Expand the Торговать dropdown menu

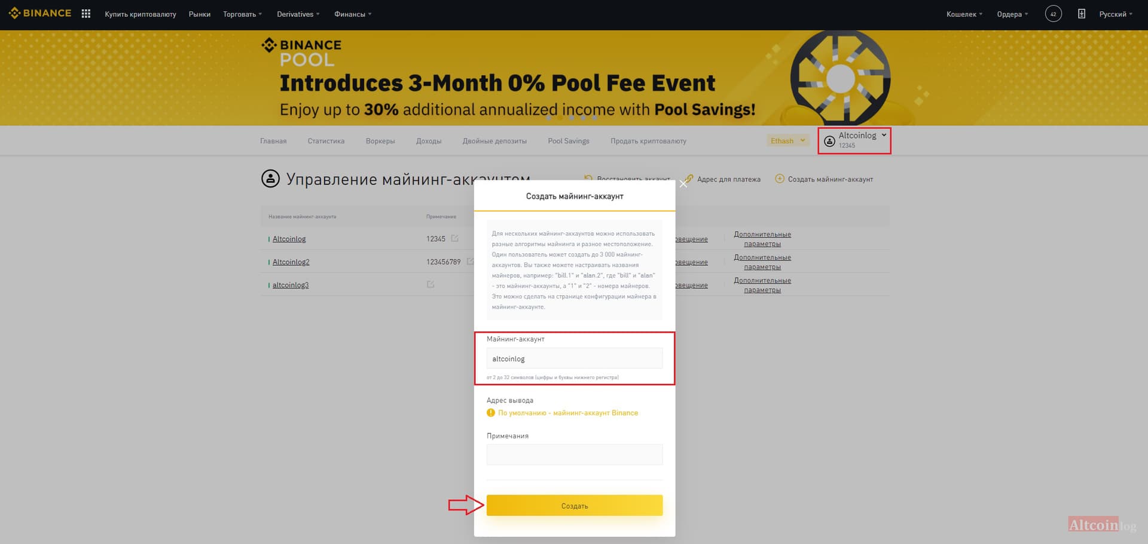click(x=242, y=14)
